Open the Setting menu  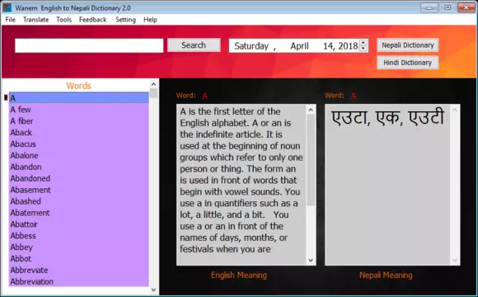click(x=125, y=20)
